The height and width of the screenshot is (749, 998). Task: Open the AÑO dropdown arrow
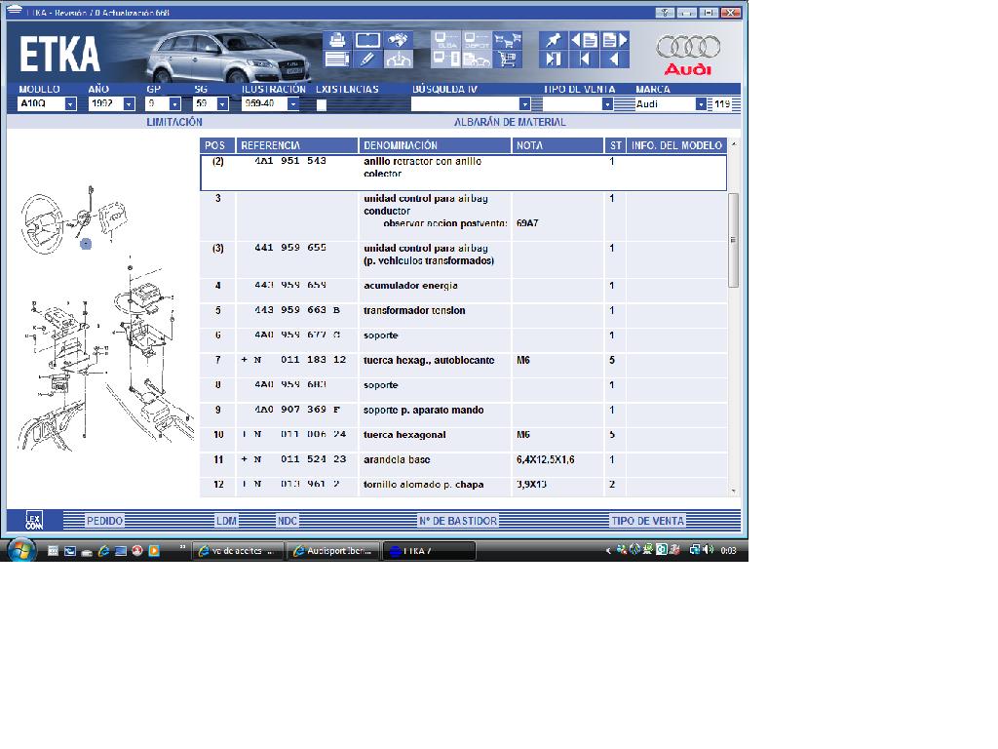click(x=130, y=103)
